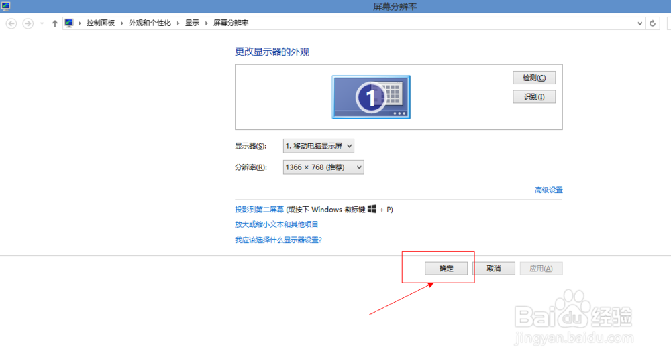
Task: Click the forward navigation arrow
Action: 28,23
